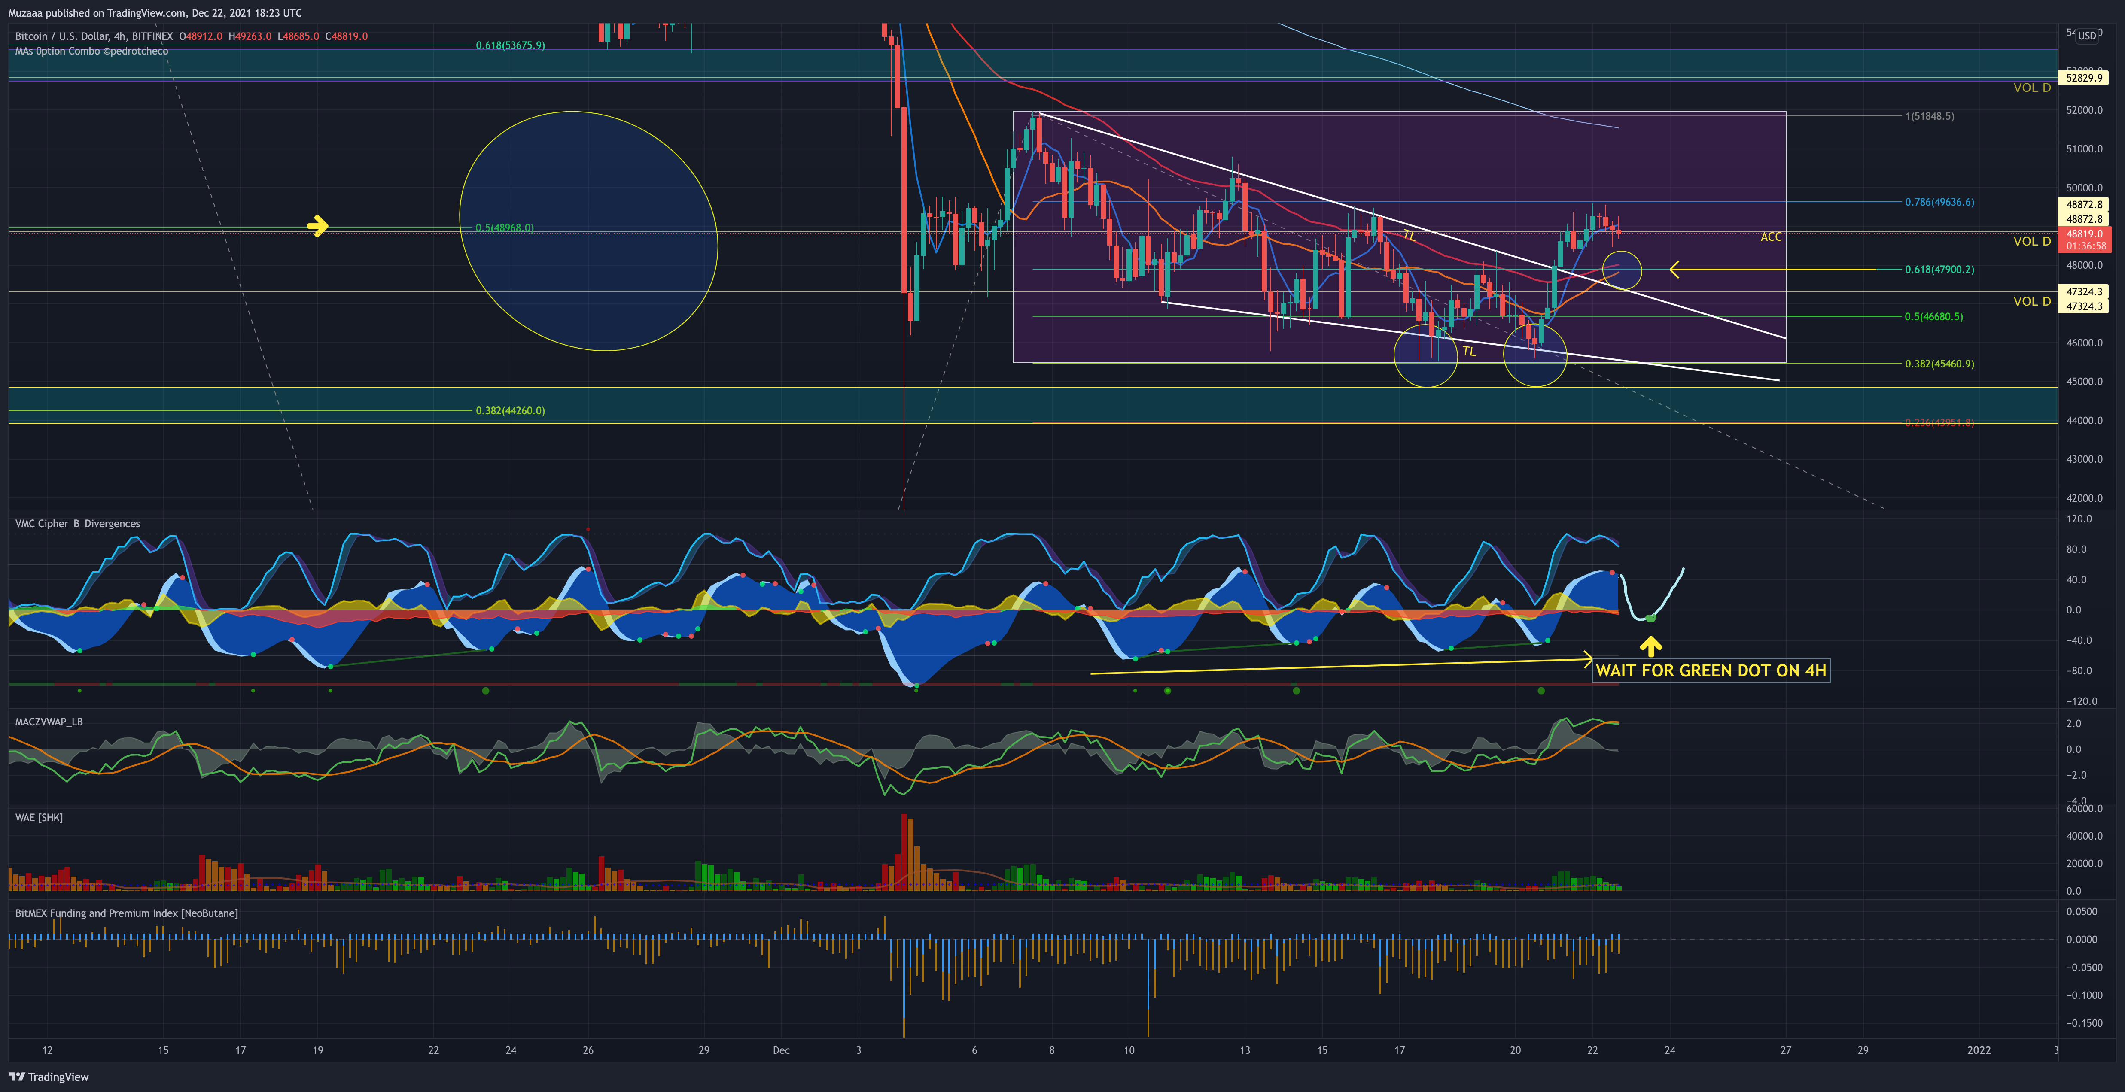The height and width of the screenshot is (1092, 2125).
Task: Click the 0.5(46680.5) Fibonacci level label
Action: [x=1933, y=317]
